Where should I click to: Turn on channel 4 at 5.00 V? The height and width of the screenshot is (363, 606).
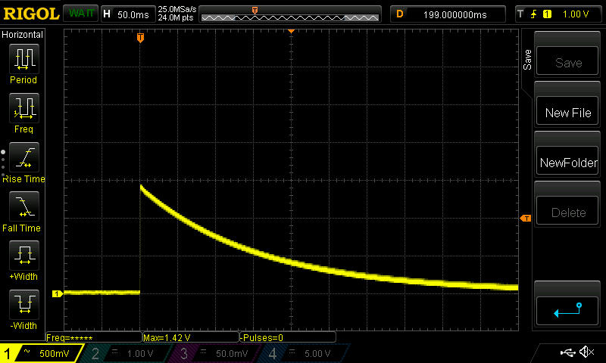[x=303, y=353]
